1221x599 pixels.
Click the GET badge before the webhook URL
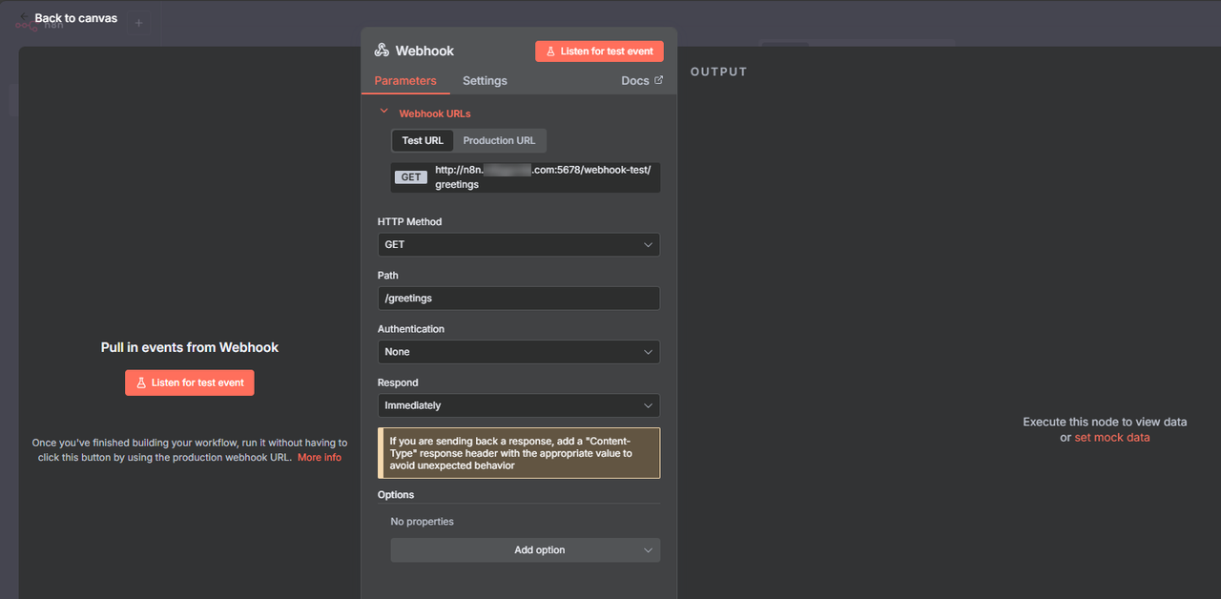tap(410, 176)
